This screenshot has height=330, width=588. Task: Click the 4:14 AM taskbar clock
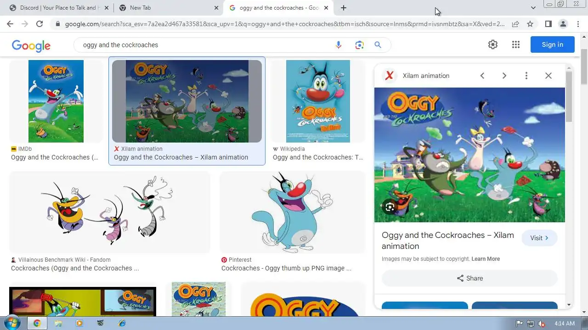564,324
